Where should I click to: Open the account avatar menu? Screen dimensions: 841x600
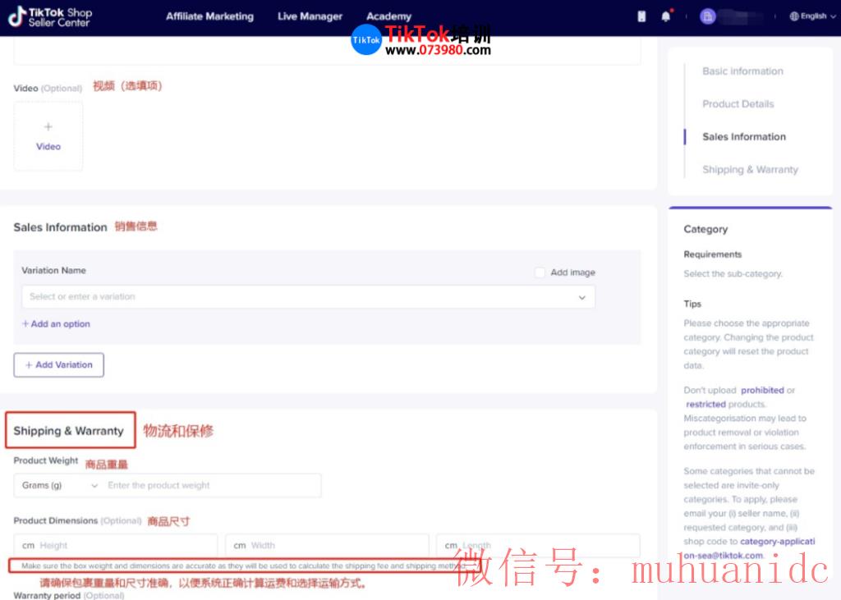point(707,16)
